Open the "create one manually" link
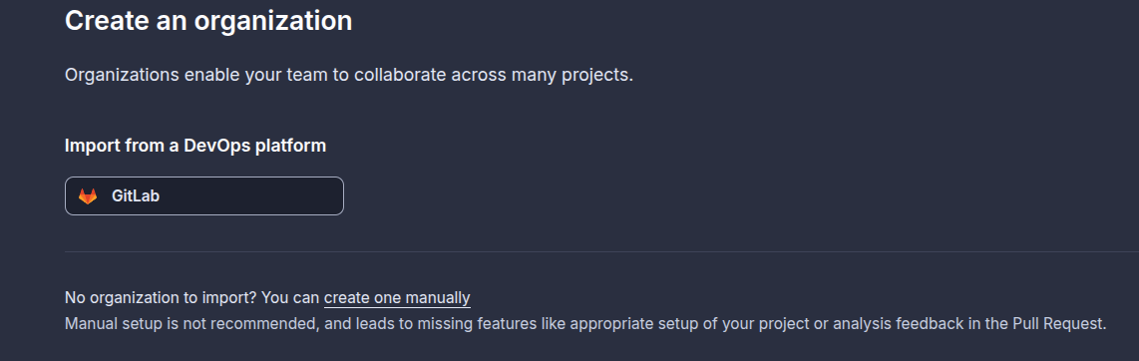1139x361 pixels. (397, 298)
